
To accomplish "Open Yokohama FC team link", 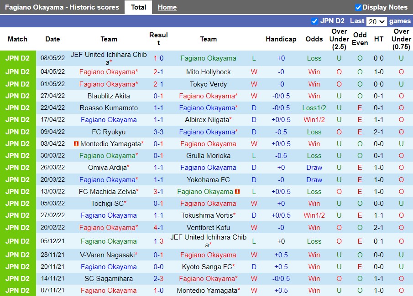I will (x=208, y=180).
